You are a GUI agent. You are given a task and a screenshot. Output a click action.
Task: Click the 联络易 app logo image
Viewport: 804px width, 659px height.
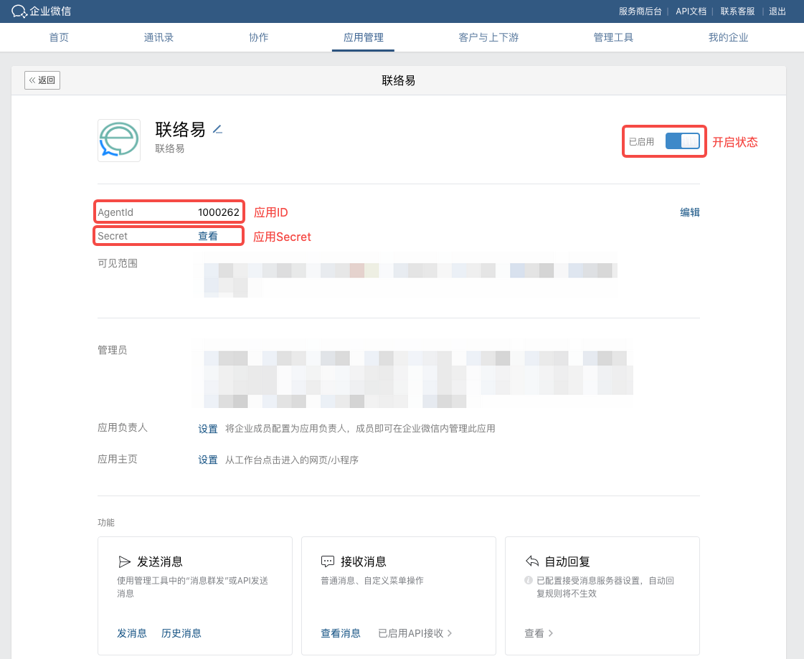click(x=119, y=141)
